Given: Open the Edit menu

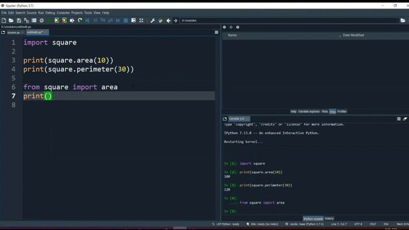Looking at the screenshot, I should [11, 13].
